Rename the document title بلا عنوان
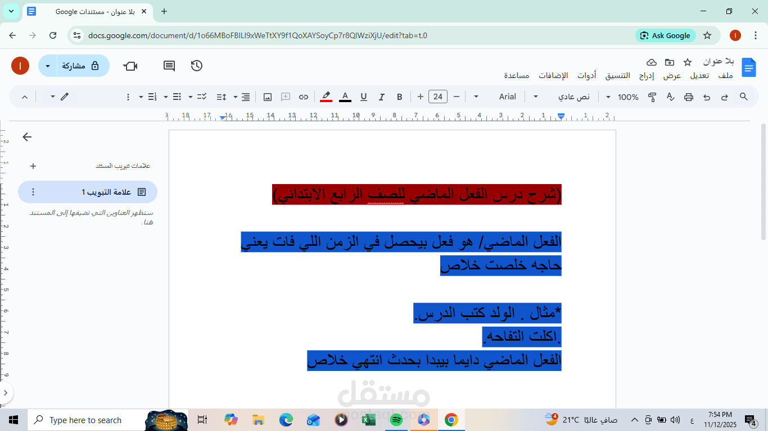 (719, 62)
